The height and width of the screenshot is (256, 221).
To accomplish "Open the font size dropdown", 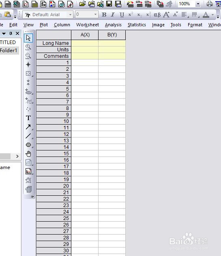I will click(95, 15).
